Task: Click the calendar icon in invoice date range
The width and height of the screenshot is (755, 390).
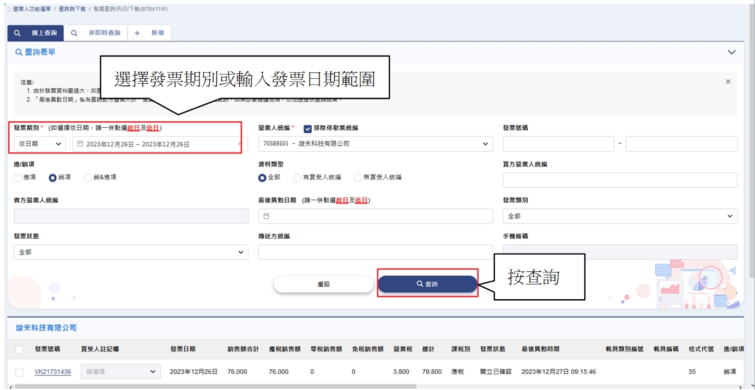Action: (80, 144)
